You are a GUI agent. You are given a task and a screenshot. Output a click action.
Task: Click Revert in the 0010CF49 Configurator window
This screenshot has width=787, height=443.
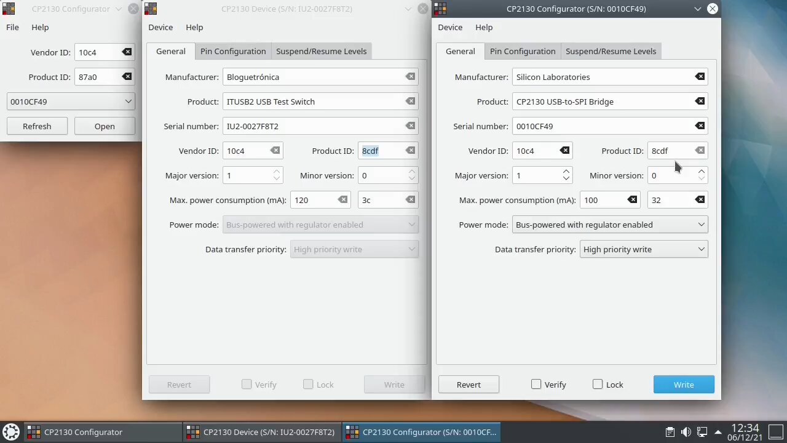point(469,385)
